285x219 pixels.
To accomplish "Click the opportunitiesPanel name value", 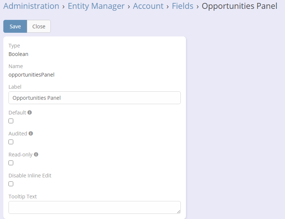I will (x=31, y=75).
